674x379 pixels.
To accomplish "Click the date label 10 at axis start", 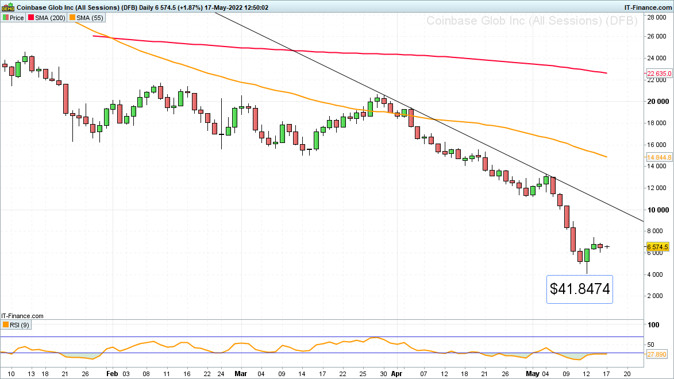I will (x=11, y=374).
